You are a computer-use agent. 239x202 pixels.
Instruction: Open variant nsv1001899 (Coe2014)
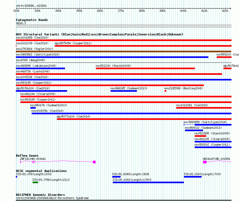(32, 38)
